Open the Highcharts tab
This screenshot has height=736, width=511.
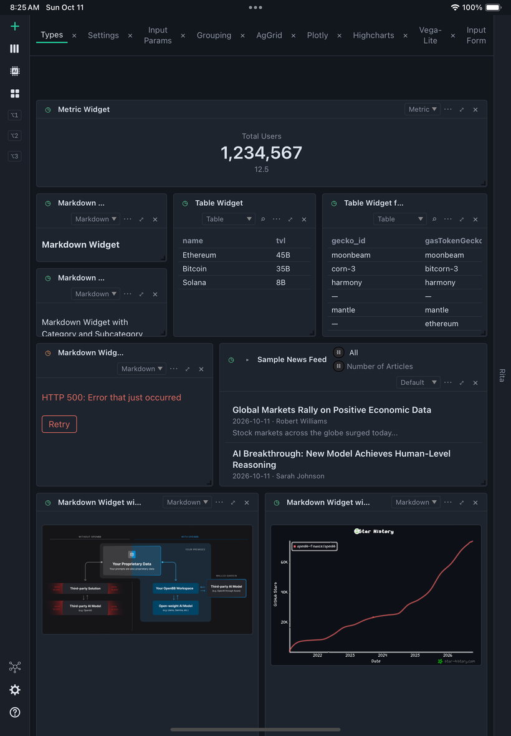coord(374,35)
